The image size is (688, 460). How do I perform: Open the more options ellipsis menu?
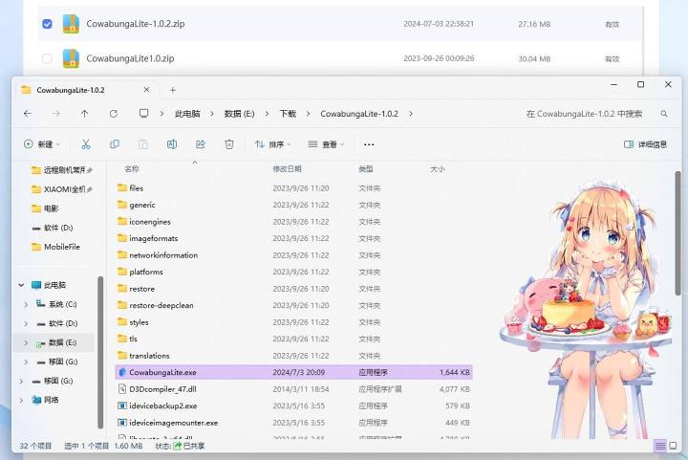(369, 144)
